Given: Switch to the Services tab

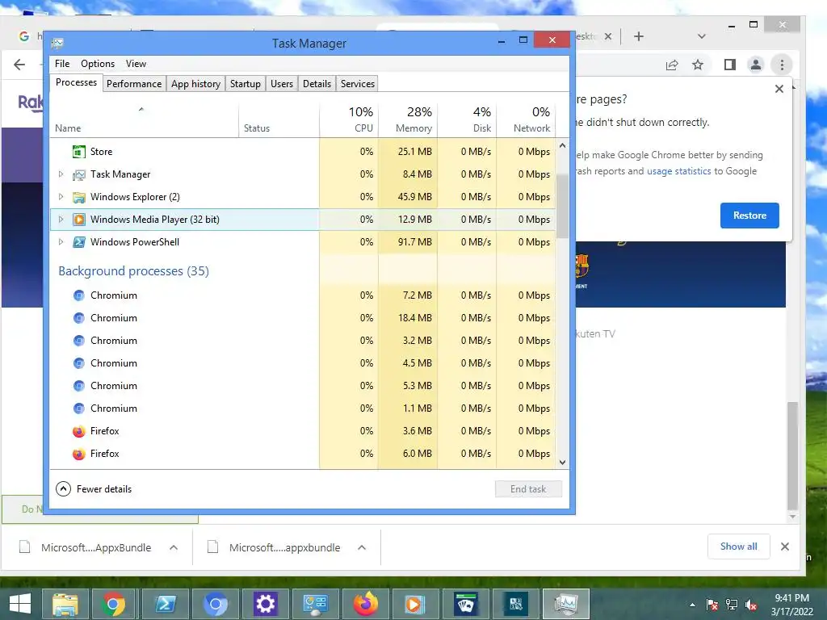Looking at the screenshot, I should (358, 84).
